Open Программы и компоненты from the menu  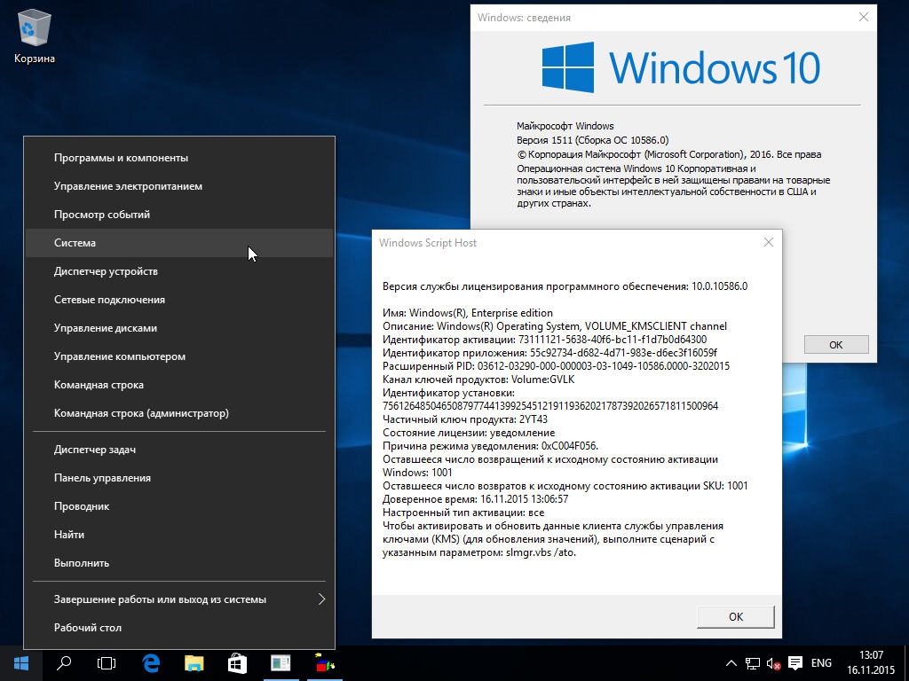[179, 158]
